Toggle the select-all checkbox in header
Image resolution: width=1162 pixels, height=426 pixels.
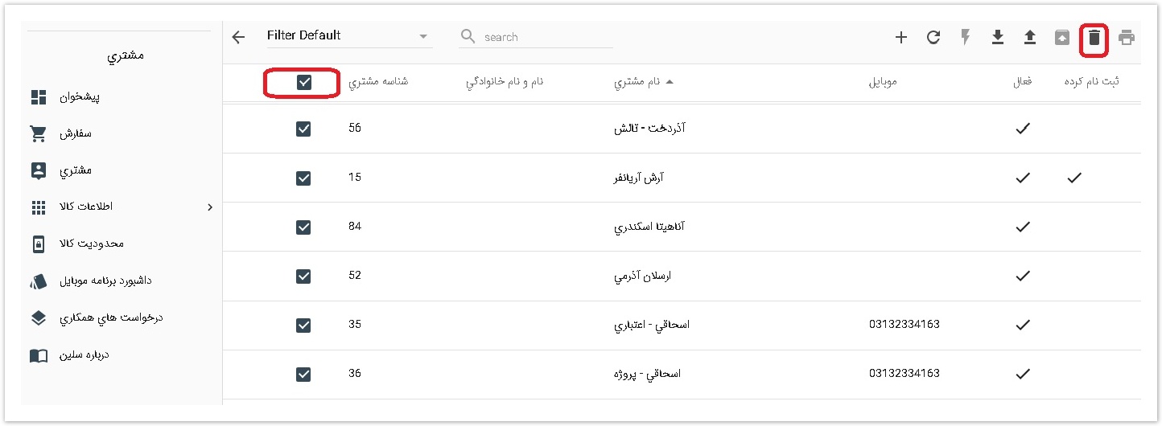tap(304, 82)
